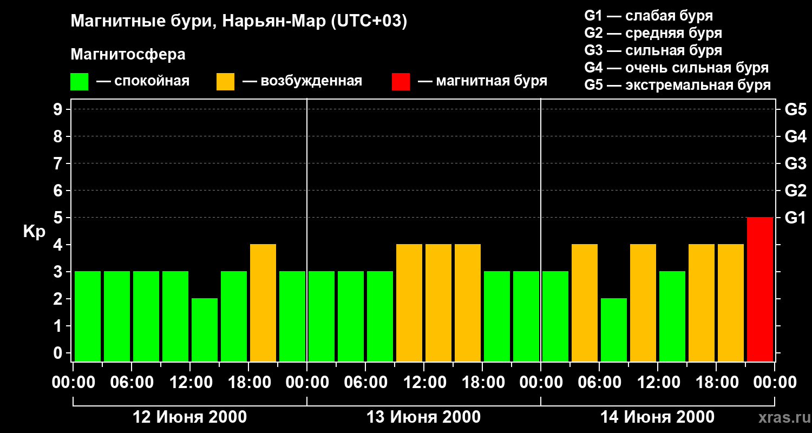812x433 pixels.
Task: Select the «G4 — очень сильная буря» legend line
Action: pyautogui.click(x=677, y=68)
